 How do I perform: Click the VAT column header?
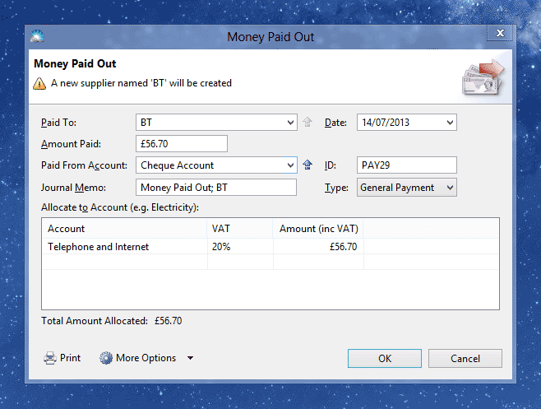pyautogui.click(x=240, y=229)
